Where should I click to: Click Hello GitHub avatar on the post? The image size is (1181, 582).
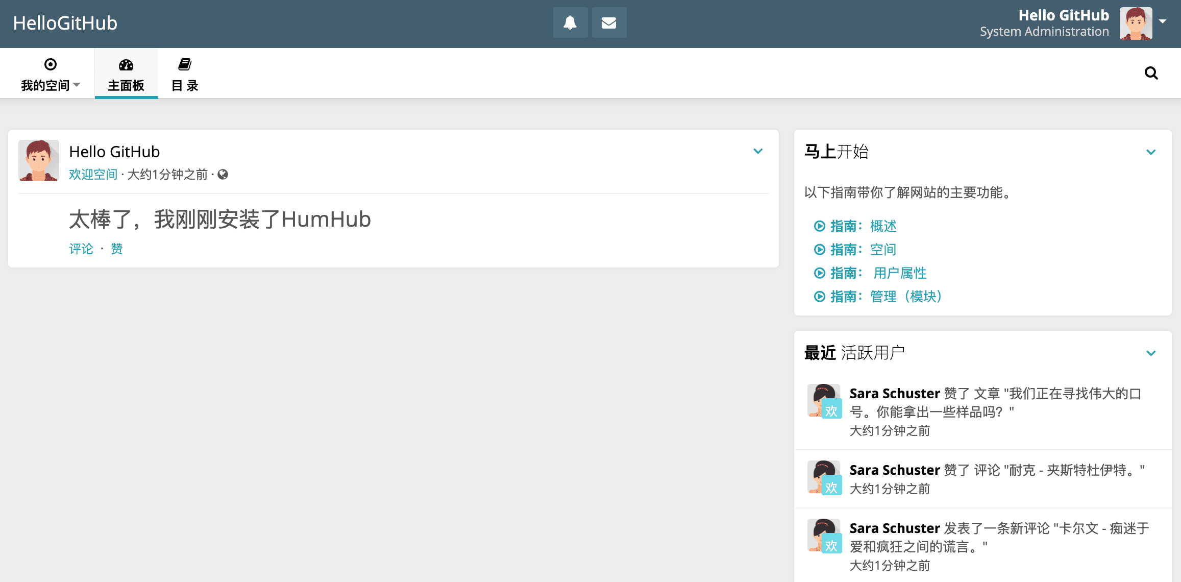pos(39,160)
